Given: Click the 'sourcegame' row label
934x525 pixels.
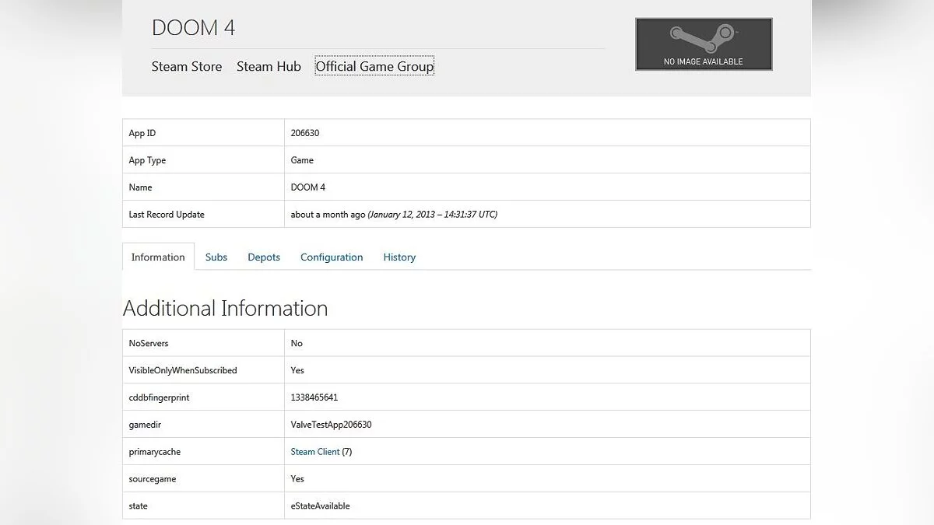Looking at the screenshot, I should point(153,479).
